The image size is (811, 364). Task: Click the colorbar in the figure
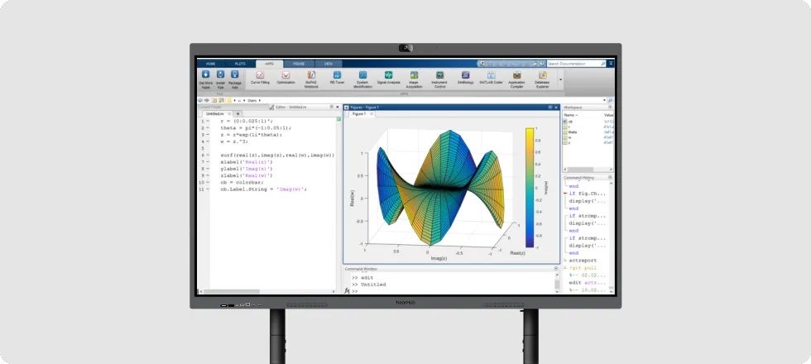529,188
